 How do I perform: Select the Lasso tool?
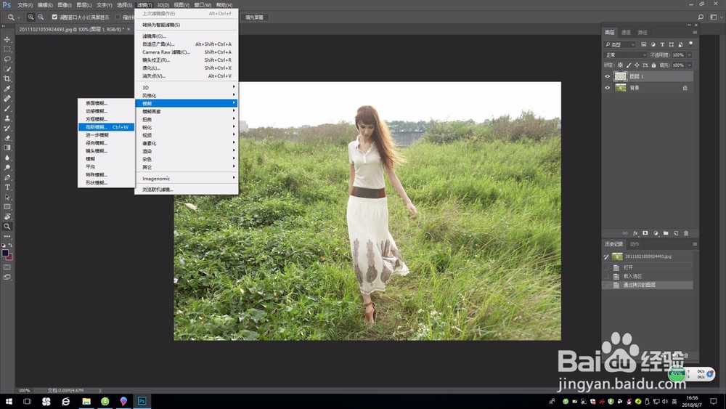pyautogui.click(x=7, y=60)
